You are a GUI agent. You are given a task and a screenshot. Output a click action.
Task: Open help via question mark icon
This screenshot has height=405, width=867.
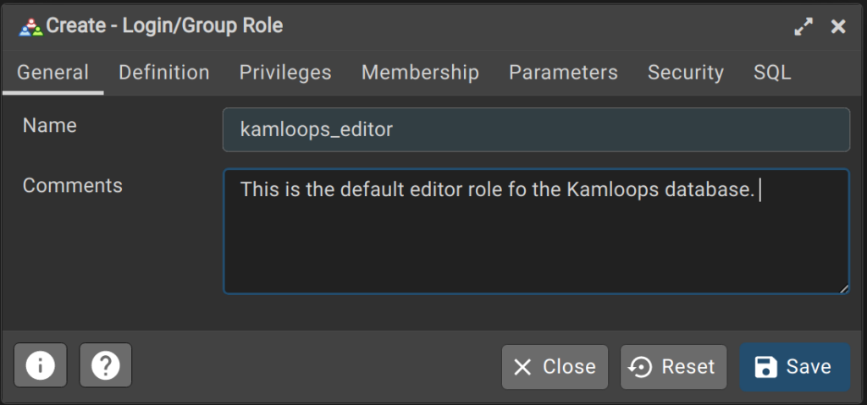click(x=106, y=365)
